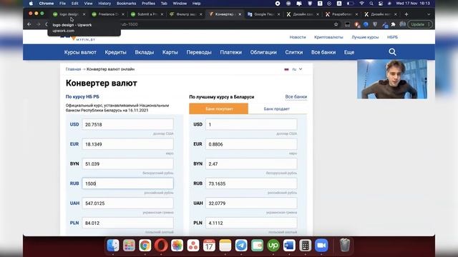Open Microsoft Word from the Dock
This screenshot has width=458, height=257.
click(x=289, y=246)
